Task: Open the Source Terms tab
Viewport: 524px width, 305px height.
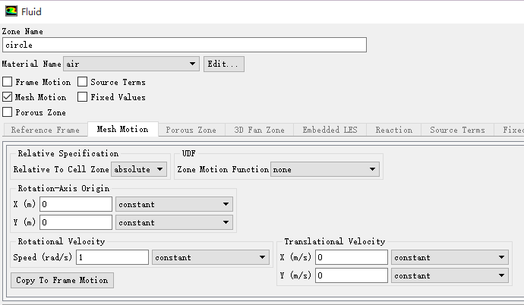Action: tap(457, 130)
